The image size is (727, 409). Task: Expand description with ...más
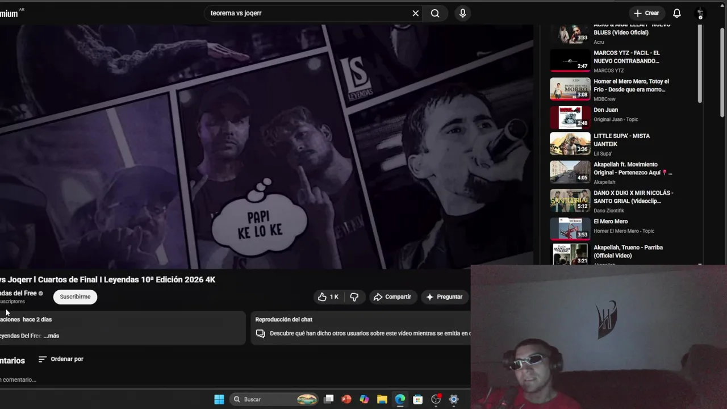pyautogui.click(x=51, y=336)
